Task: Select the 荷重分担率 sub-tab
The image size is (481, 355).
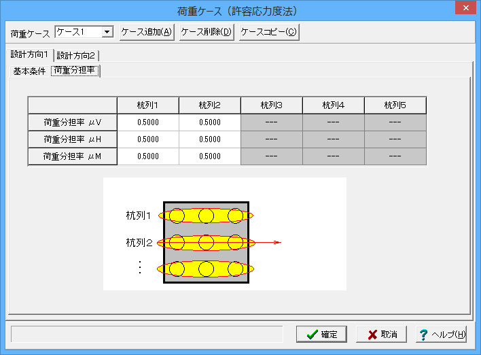Action: [75, 71]
